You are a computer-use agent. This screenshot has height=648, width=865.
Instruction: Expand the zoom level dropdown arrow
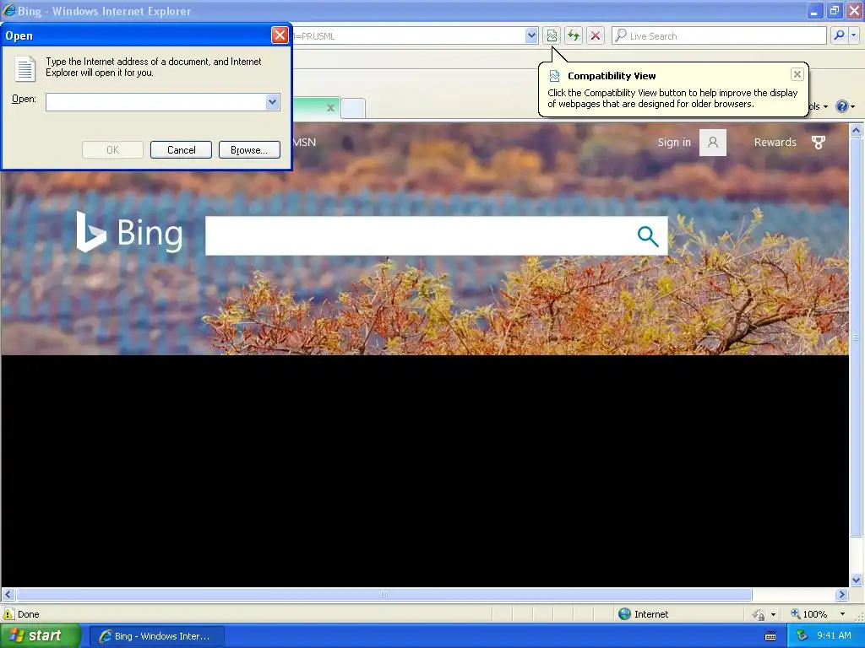(842, 614)
